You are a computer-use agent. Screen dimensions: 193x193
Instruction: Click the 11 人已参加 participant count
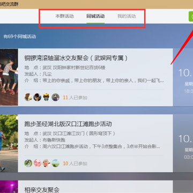click(75, 98)
